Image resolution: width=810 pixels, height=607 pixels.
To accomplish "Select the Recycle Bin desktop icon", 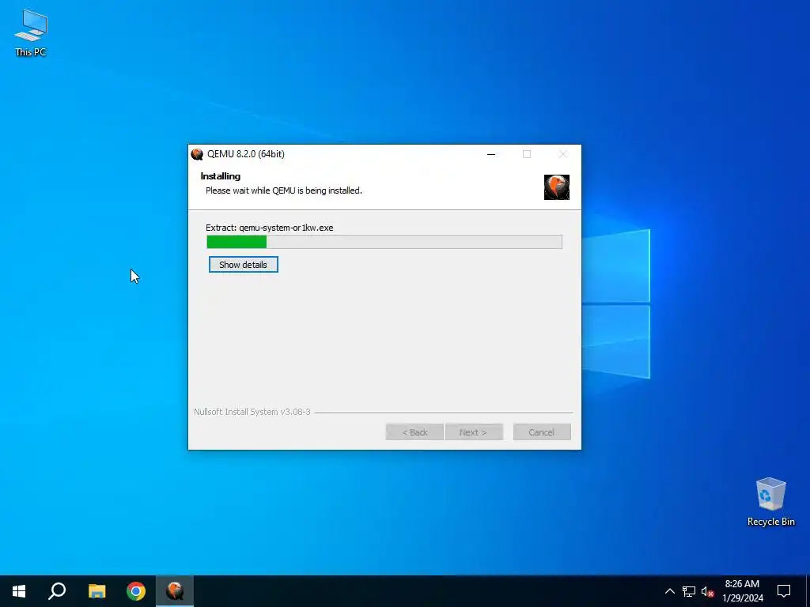I will tap(770, 502).
